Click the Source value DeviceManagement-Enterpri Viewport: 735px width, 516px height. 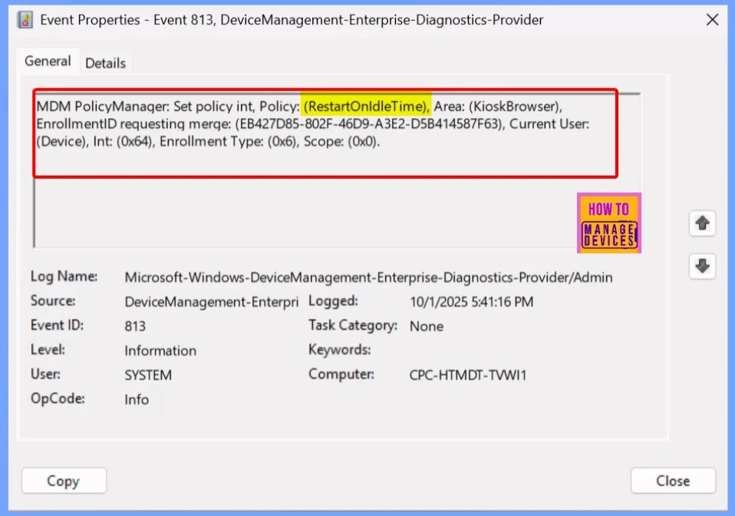[211, 302]
